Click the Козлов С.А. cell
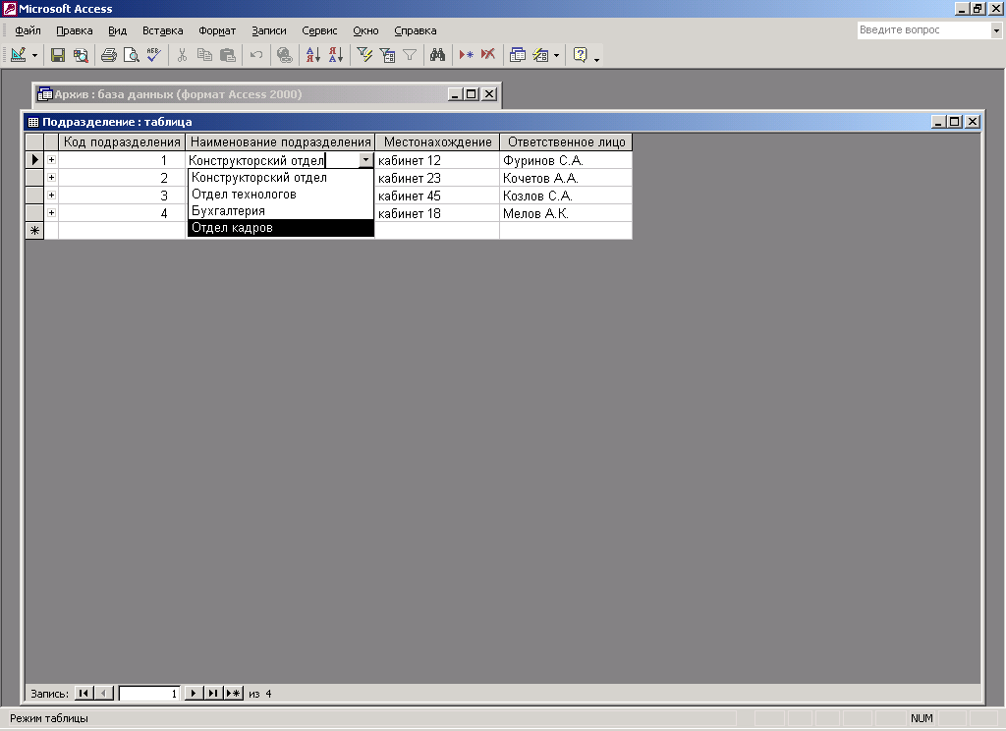The image size is (1006, 731). coord(566,196)
